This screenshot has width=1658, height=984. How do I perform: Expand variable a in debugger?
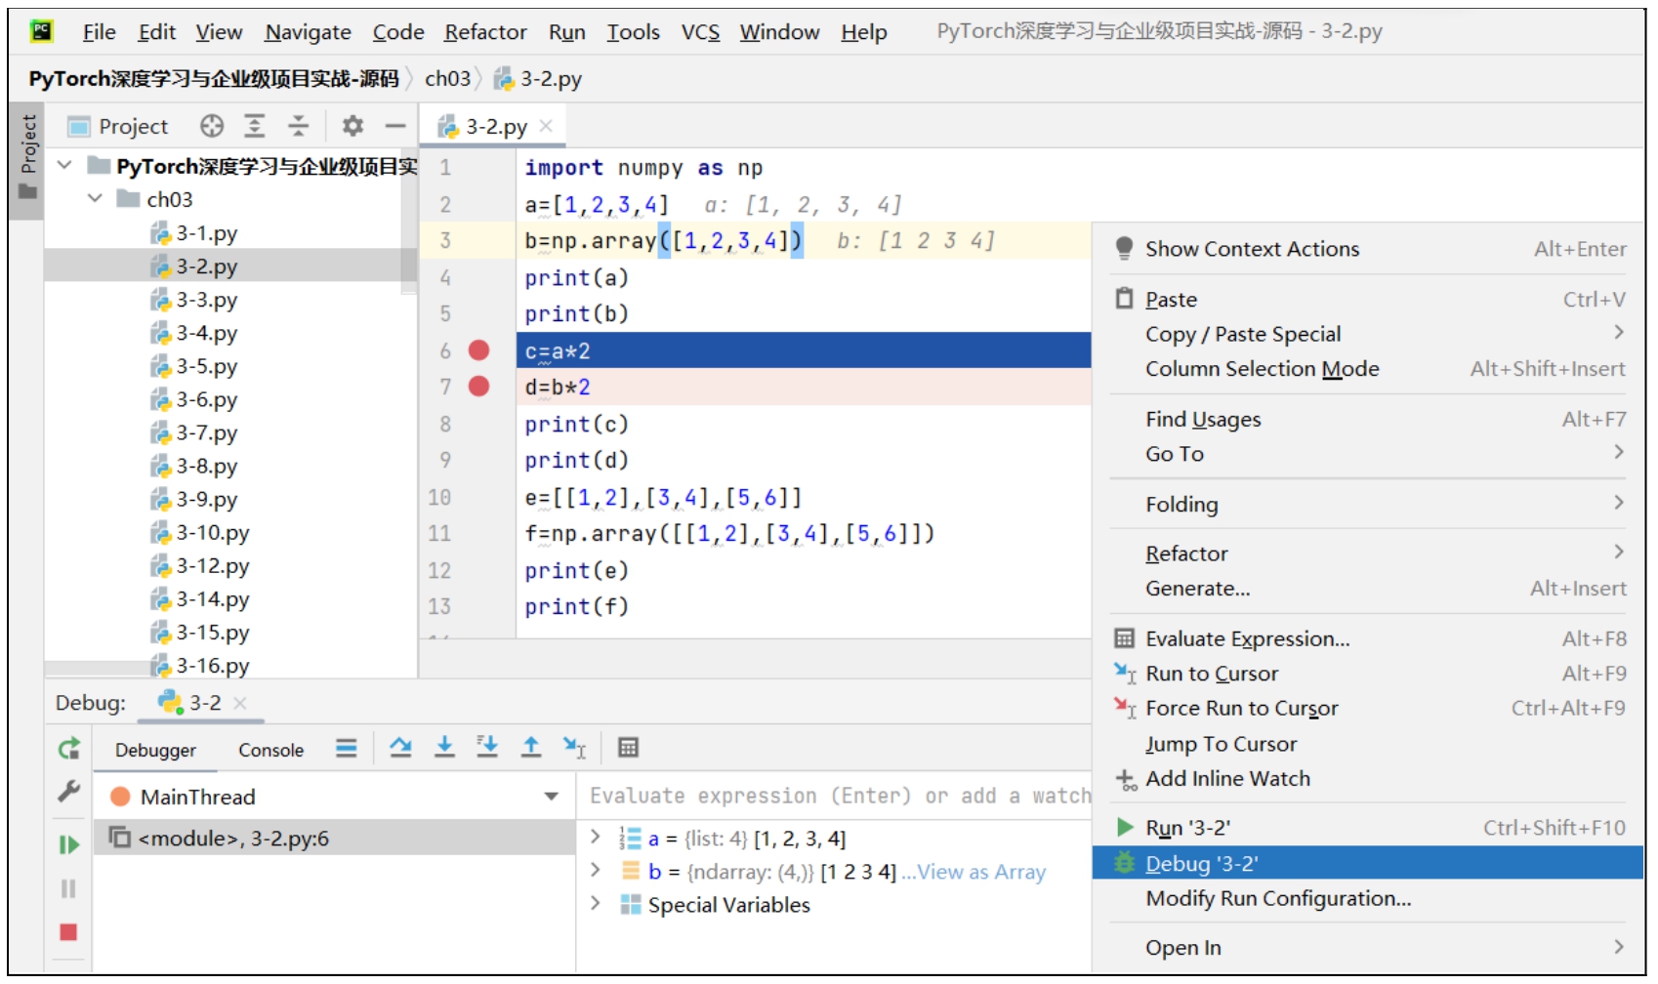595,837
